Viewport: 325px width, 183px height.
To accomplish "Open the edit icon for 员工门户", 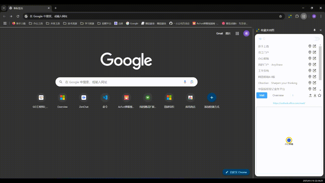I will [x=315, y=52].
